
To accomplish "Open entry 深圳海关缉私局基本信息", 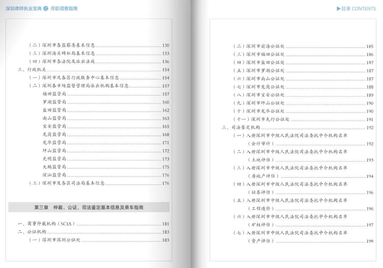I will pyautogui.click(x=99, y=53).
